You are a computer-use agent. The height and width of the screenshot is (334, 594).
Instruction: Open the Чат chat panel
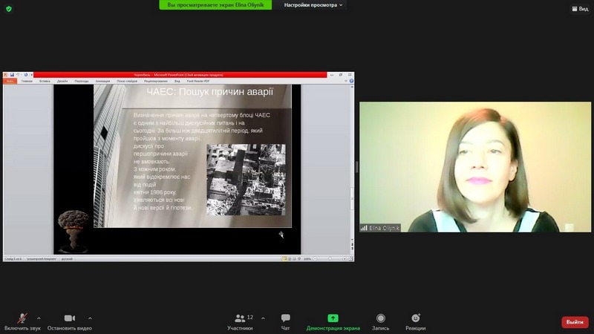pos(285,322)
